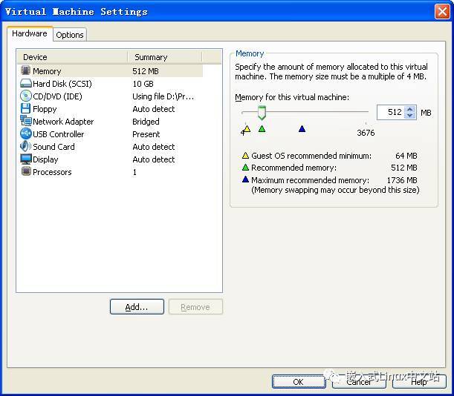Click blue maximum-memory marker under the slider

pyautogui.click(x=302, y=128)
